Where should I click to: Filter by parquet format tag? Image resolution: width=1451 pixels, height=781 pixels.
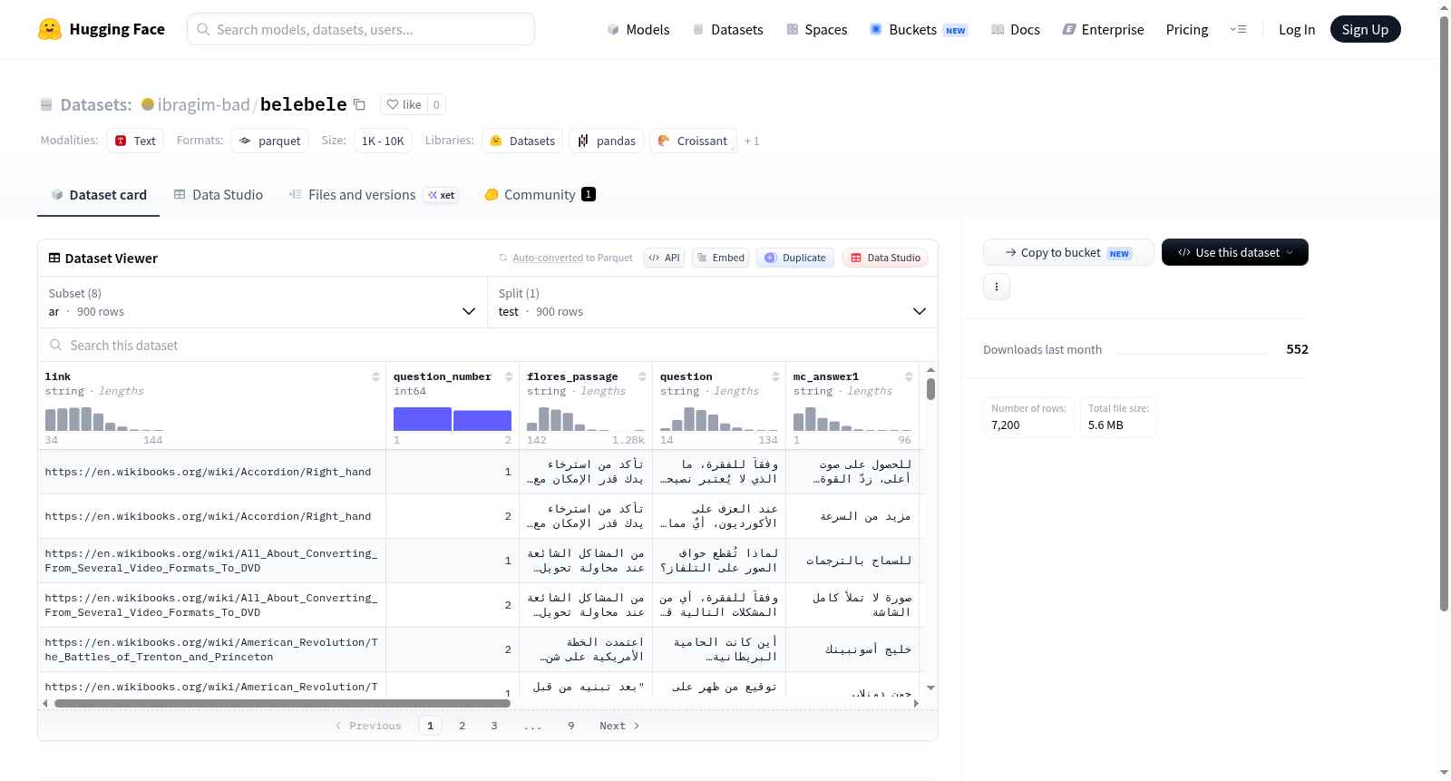pyautogui.click(x=270, y=141)
